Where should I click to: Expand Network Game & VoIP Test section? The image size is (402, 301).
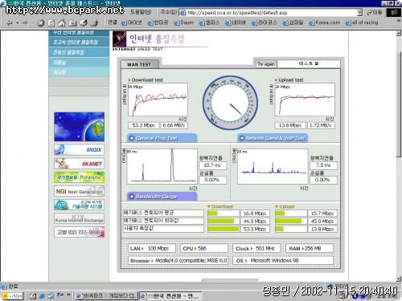click(x=273, y=138)
